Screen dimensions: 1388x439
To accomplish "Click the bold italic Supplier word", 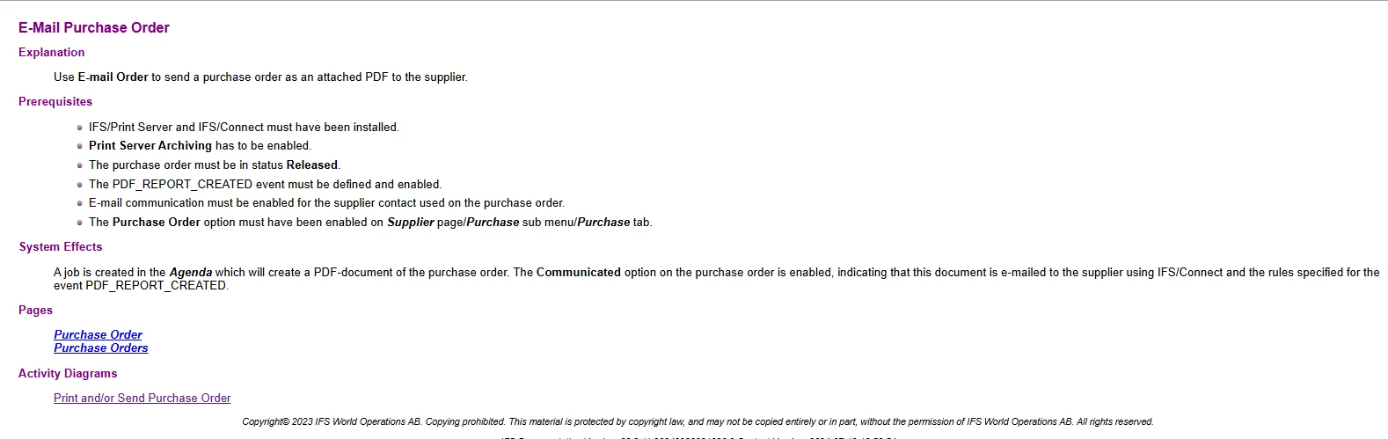I will click(411, 223).
